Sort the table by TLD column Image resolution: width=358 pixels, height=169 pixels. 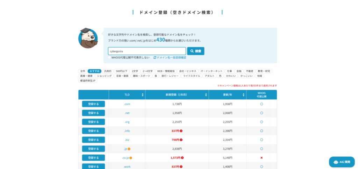click(142, 95)
